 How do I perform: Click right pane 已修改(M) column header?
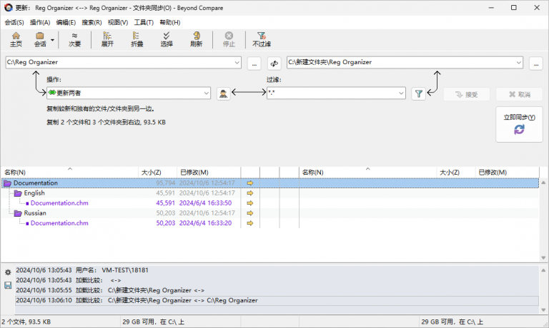507,173
